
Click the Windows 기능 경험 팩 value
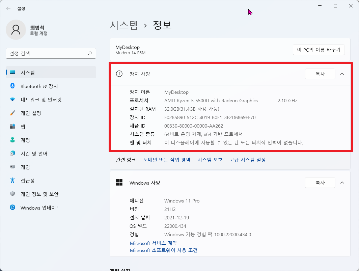pyautogui.click(x=208, y=235)
